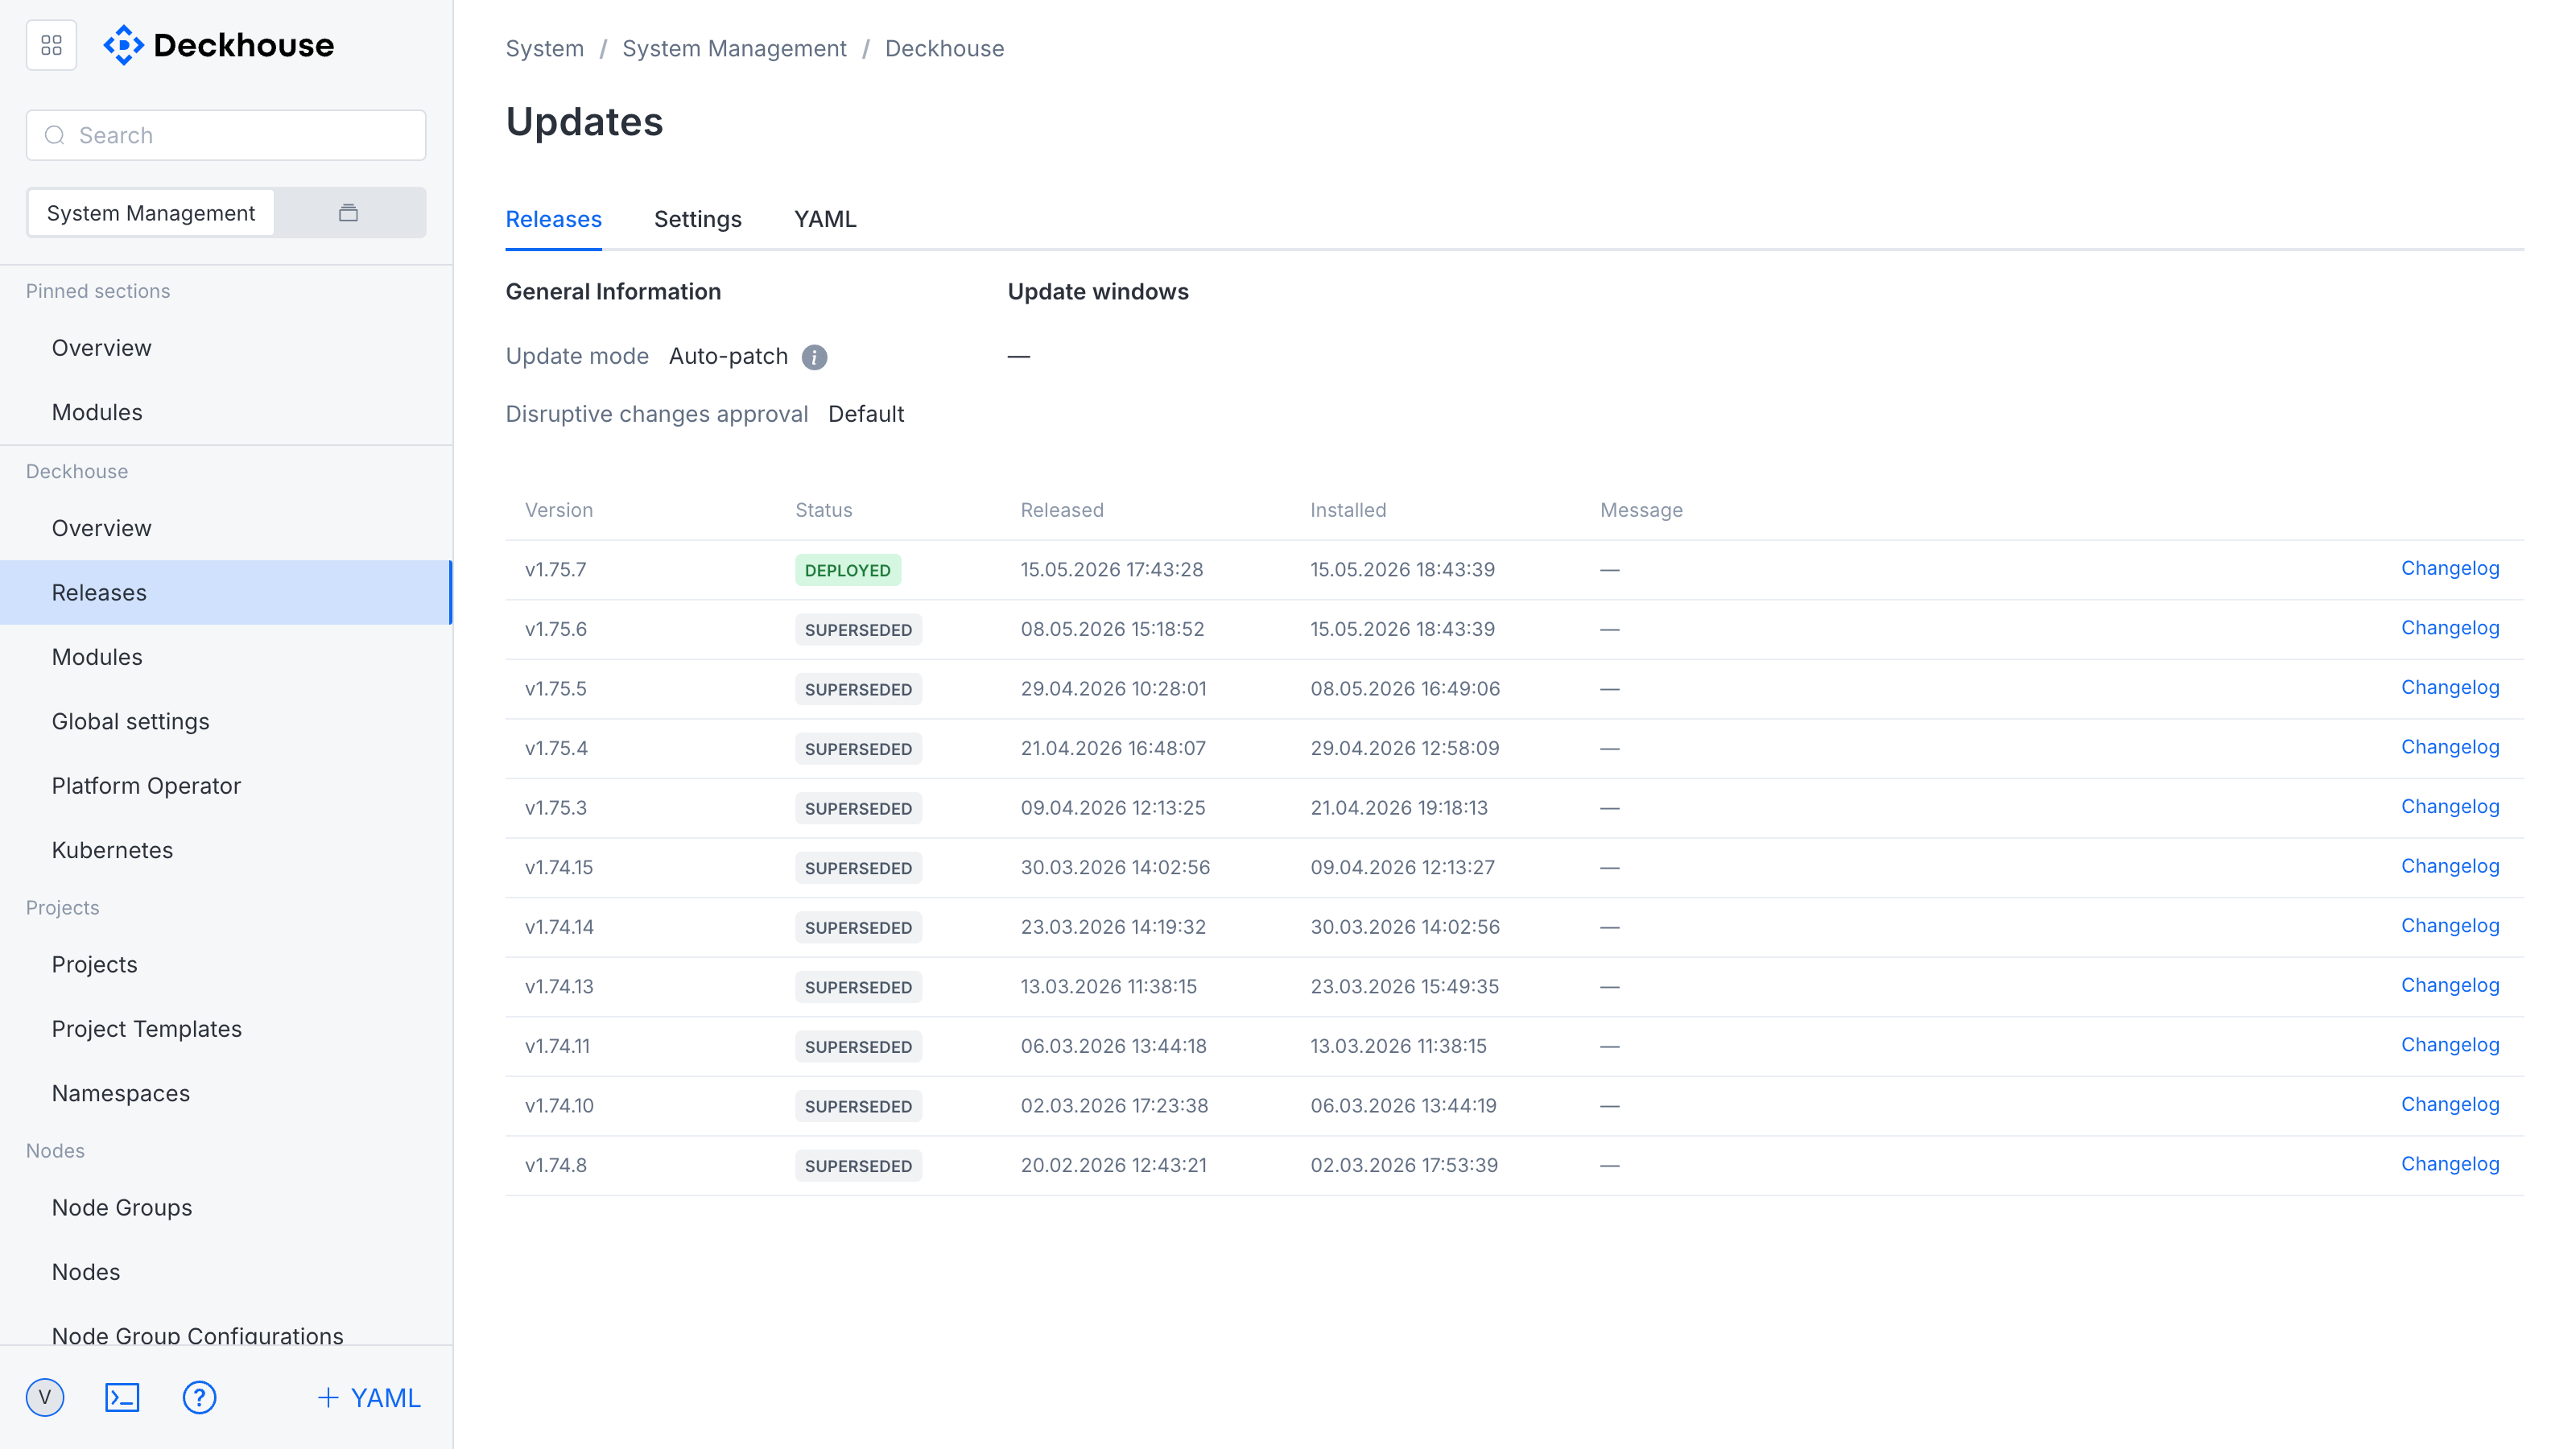Open Changelog for v1.74.14
This screenshot has width=2576, height=1449.
[x=2449, y=925]
